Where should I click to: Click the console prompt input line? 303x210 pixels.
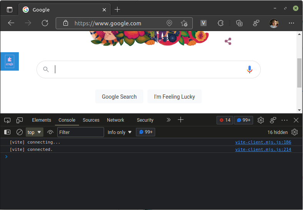(151, 157)
